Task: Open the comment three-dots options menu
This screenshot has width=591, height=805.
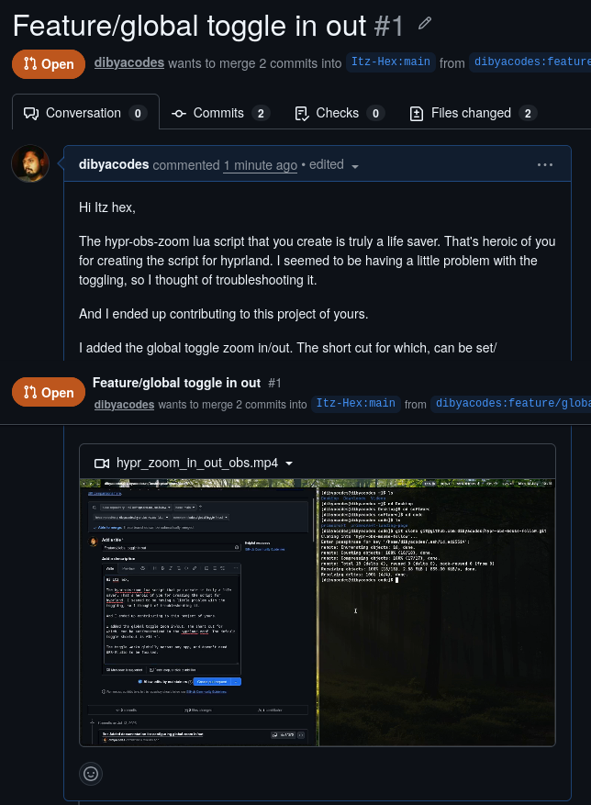Action: point(545,165)
